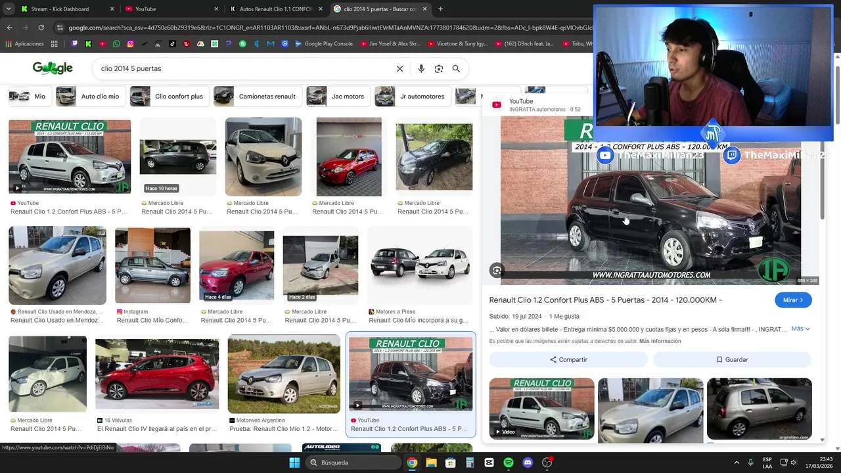Open Vicetone & Tony Igy bookmark
The image size is (841, 473).
(457, 44)
